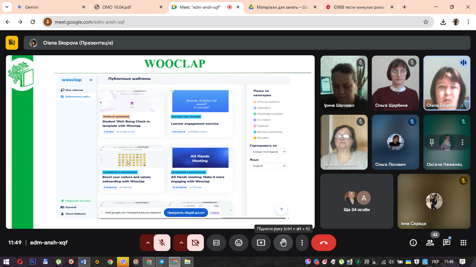Toggle your camera in Meet controls

pos(195,243)
